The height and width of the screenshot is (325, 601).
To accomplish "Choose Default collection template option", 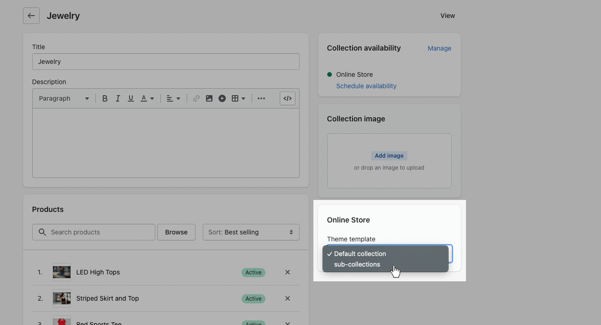I will point(360,254).
